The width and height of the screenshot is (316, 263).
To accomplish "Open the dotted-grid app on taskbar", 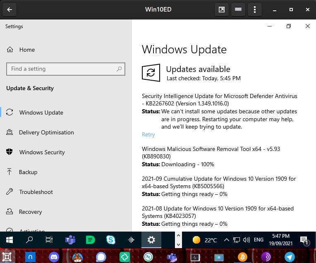I will pos(131,240).
